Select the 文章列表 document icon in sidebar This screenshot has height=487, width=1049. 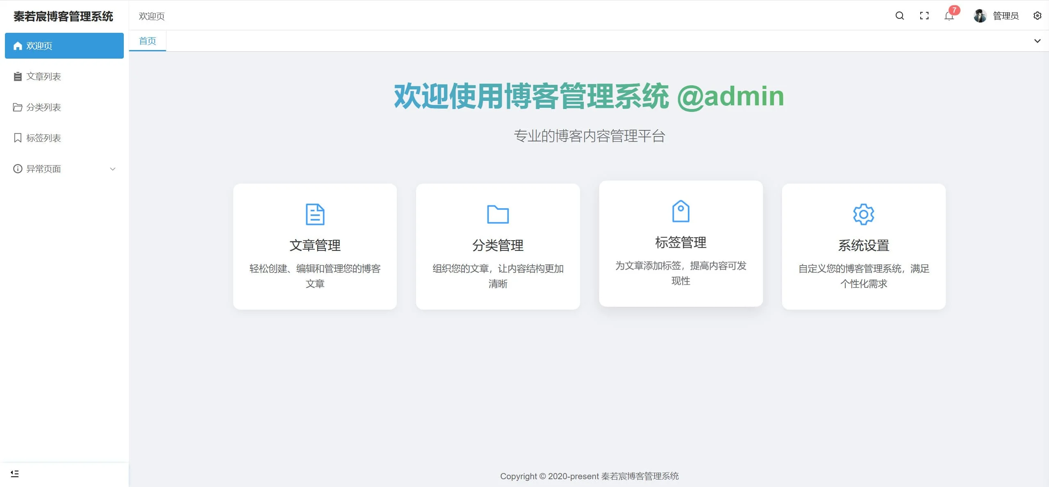[17, 76]
